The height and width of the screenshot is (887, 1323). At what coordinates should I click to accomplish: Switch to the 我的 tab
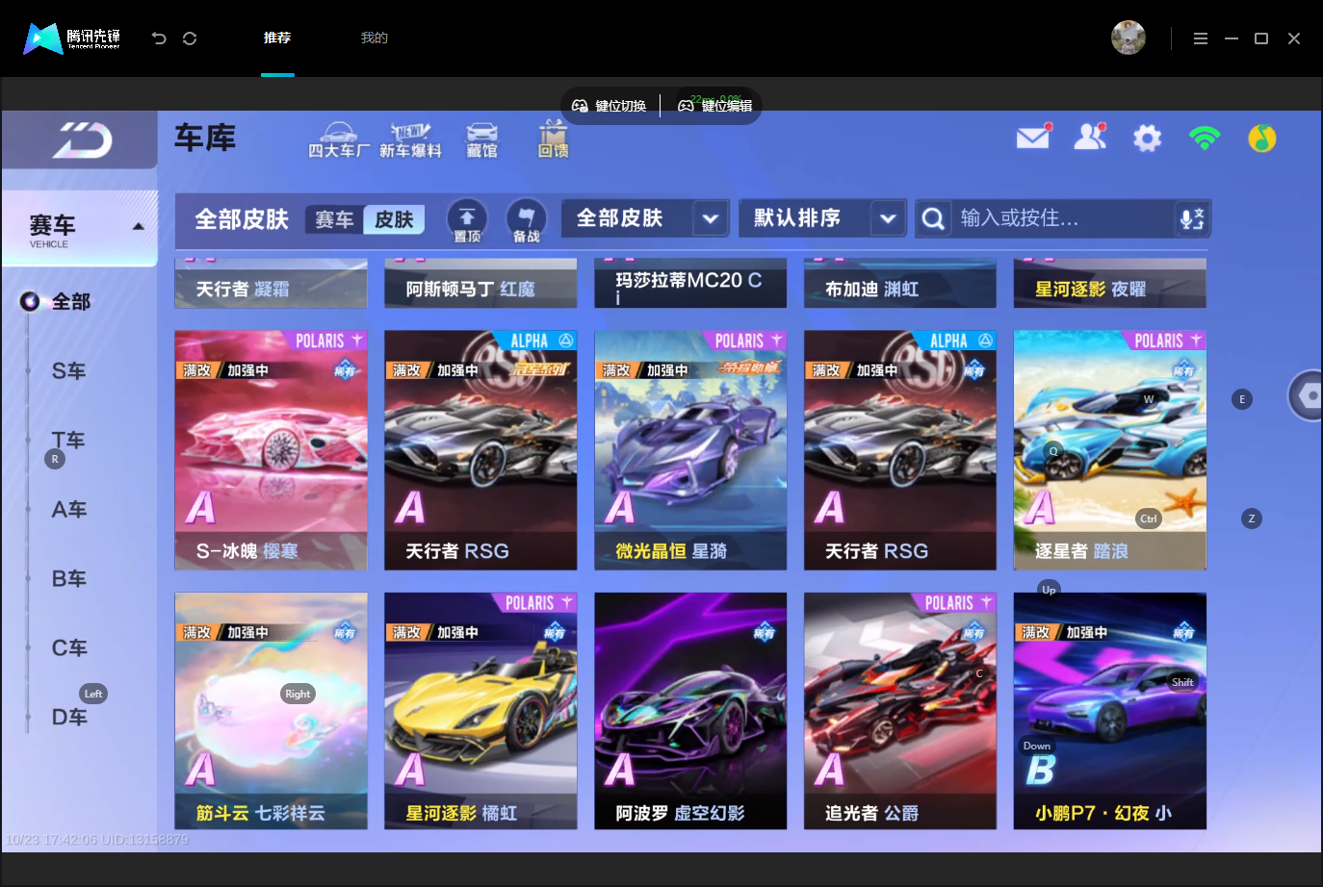coord(374,38)
